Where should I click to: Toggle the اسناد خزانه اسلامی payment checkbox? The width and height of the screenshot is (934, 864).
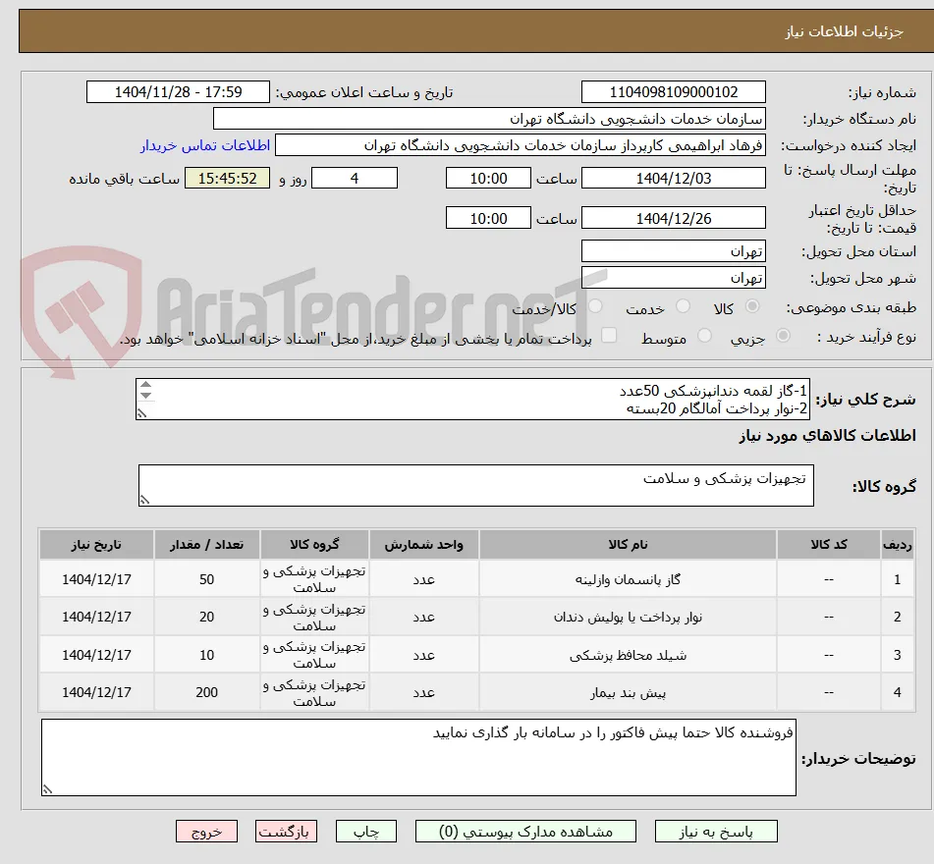click(609, 335)
